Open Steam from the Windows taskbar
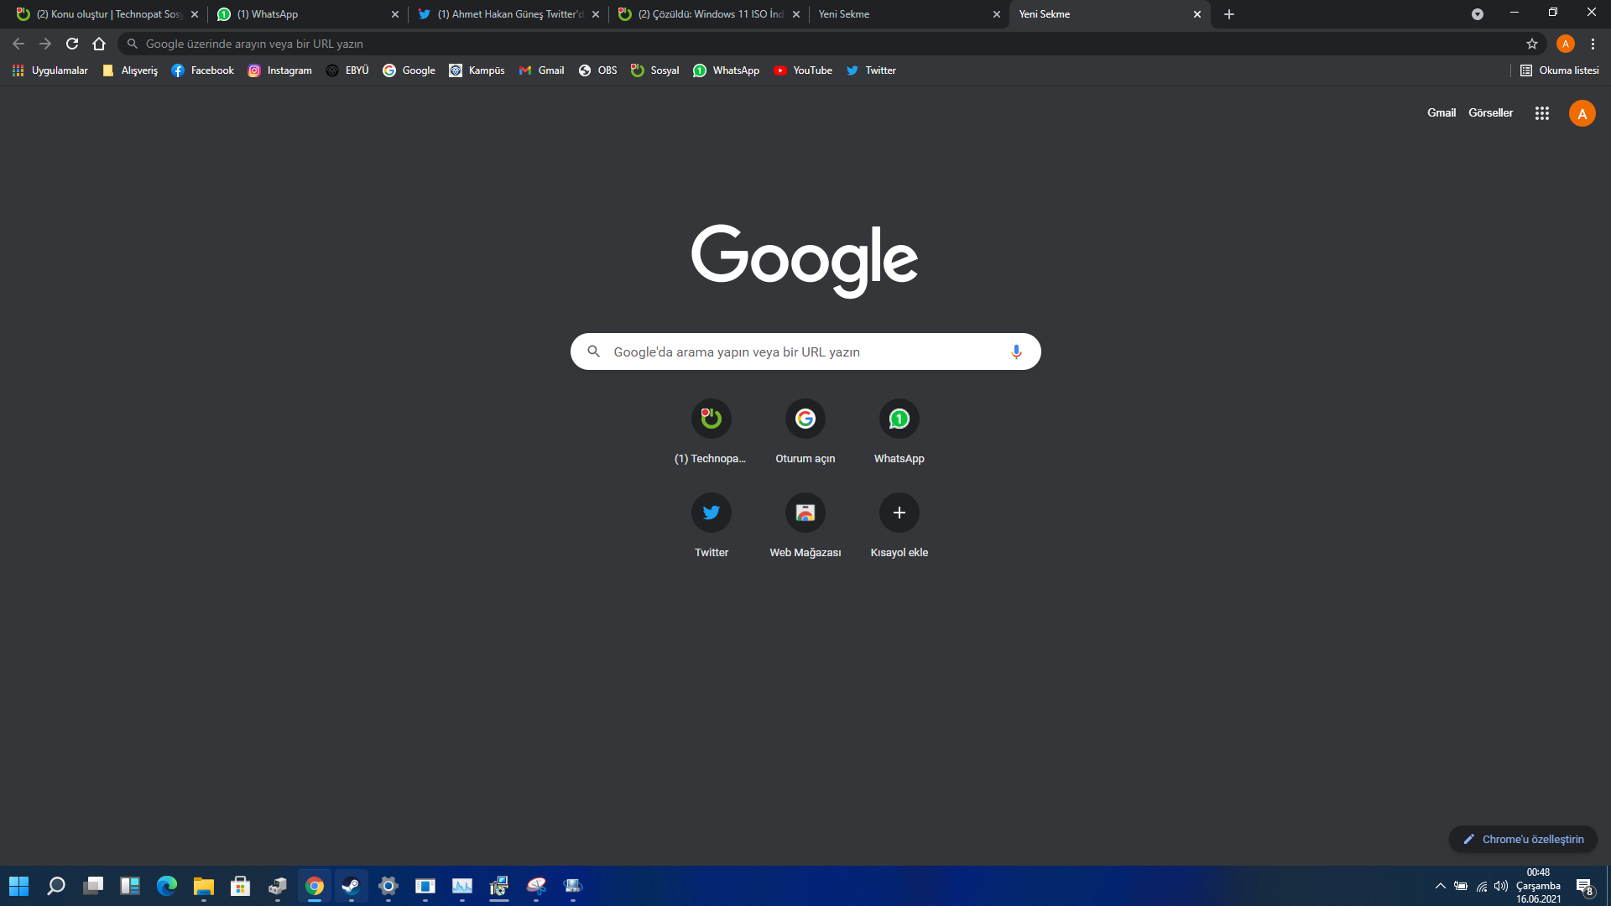 tap(351, 886)
